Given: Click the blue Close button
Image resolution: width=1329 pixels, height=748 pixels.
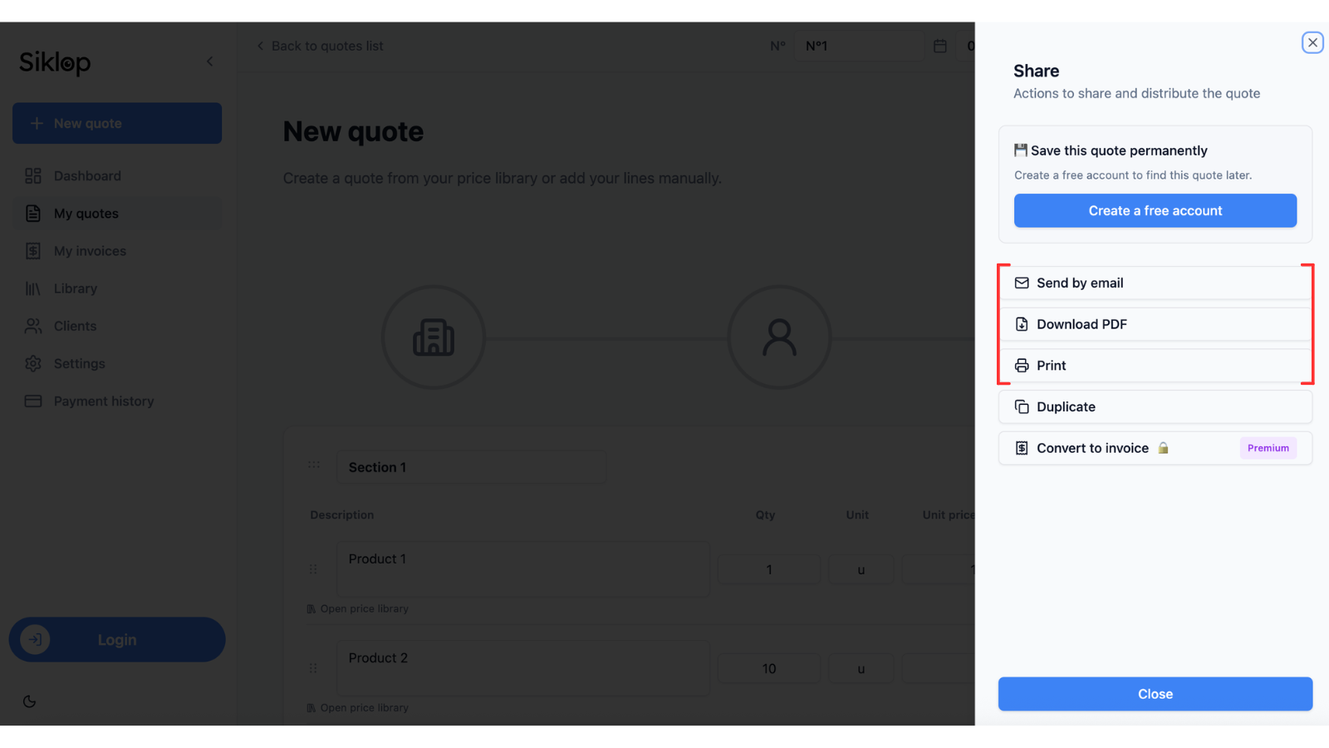Looking at the screenshot, I should click(x=1155, y=694).
